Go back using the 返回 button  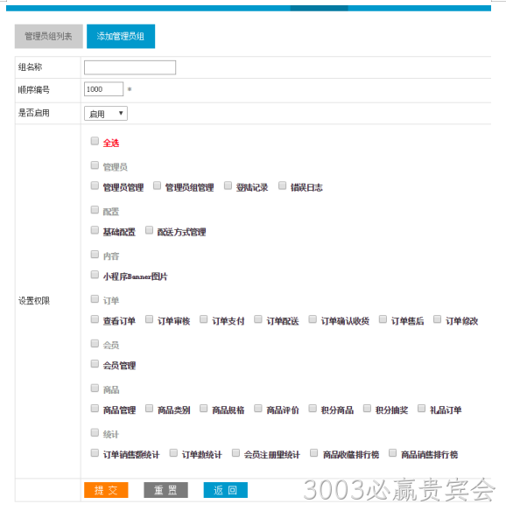(226, 490)
